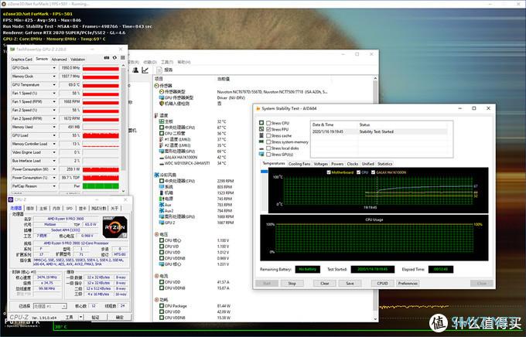The width and height of the screenshot is (526, 337).
Task: Click the AIDA64 flame icon in the title bar
Action: tap(258, 108)
